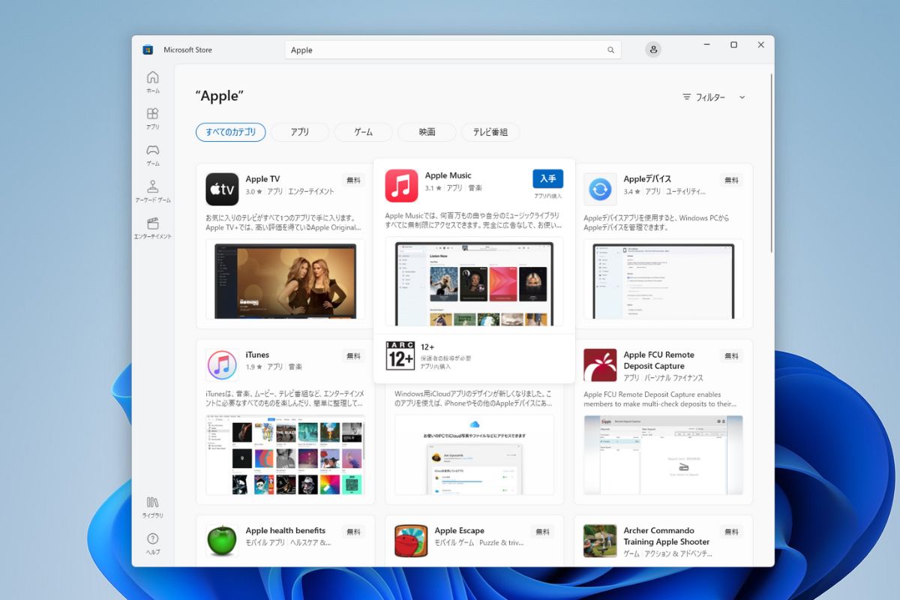
Task: Select the 映画 category filter chip
Action: coord(426,132)
